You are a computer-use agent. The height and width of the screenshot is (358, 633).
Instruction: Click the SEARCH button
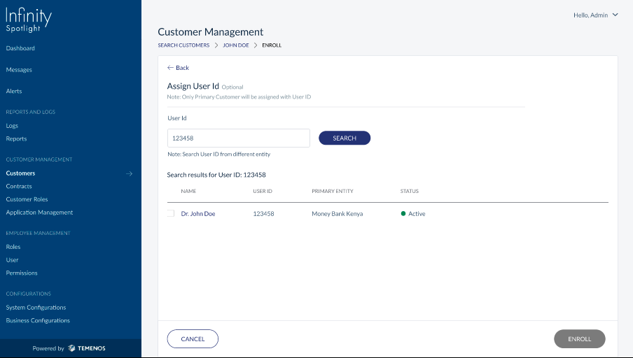coord(345,138)
